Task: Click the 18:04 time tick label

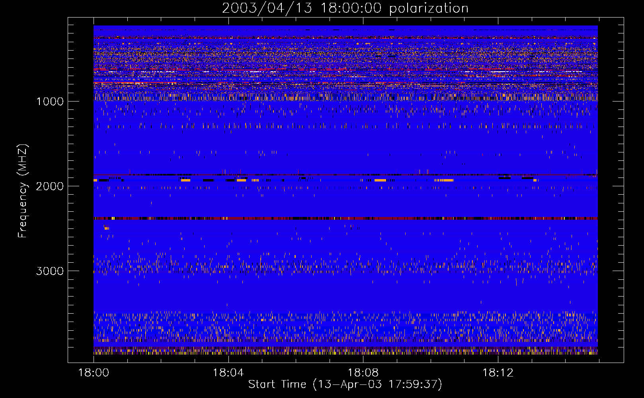Action: 228,373
